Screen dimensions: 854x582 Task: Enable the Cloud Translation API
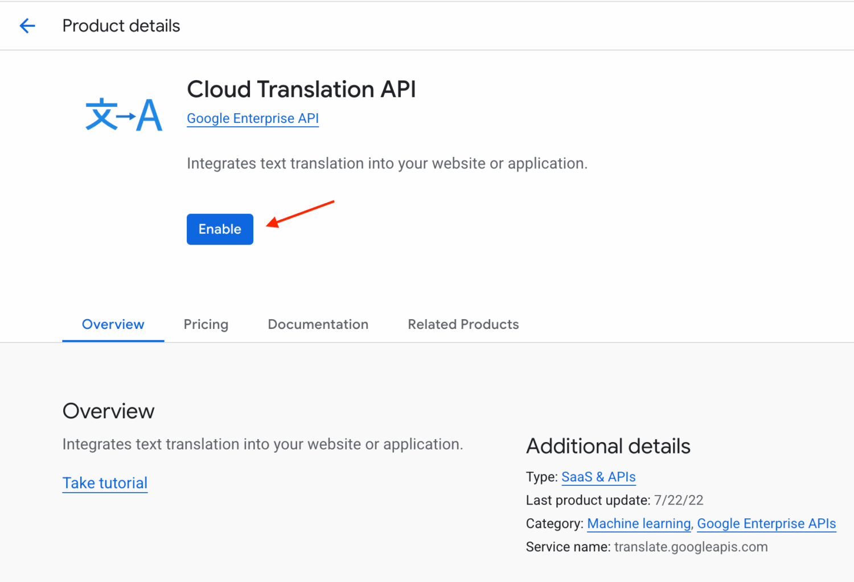(x=220, y=229)
